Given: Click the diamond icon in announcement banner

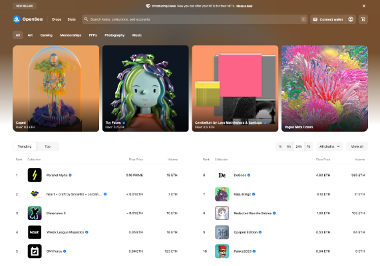Looking at the screenshot, I should (148, 6).
